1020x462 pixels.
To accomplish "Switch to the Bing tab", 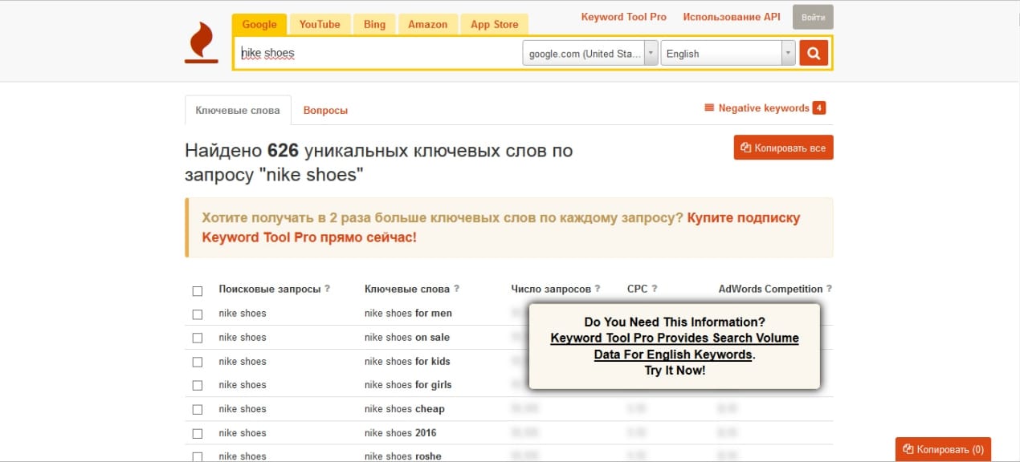I will [374, 24].
